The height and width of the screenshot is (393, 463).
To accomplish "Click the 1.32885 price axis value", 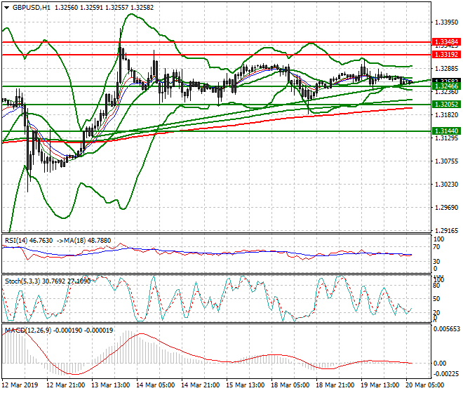I will [x=447, y=69].
